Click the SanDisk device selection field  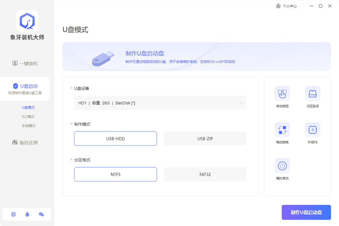[160, 103]
